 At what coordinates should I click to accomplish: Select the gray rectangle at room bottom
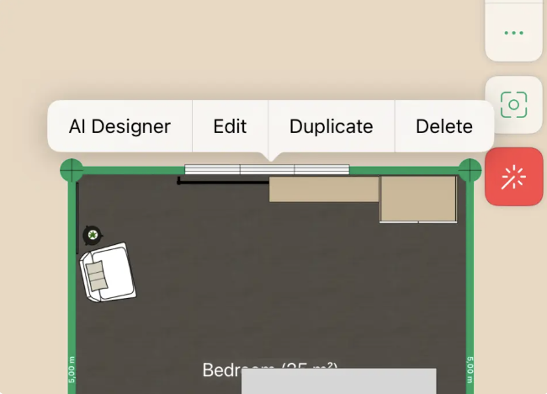pos(339,381)
